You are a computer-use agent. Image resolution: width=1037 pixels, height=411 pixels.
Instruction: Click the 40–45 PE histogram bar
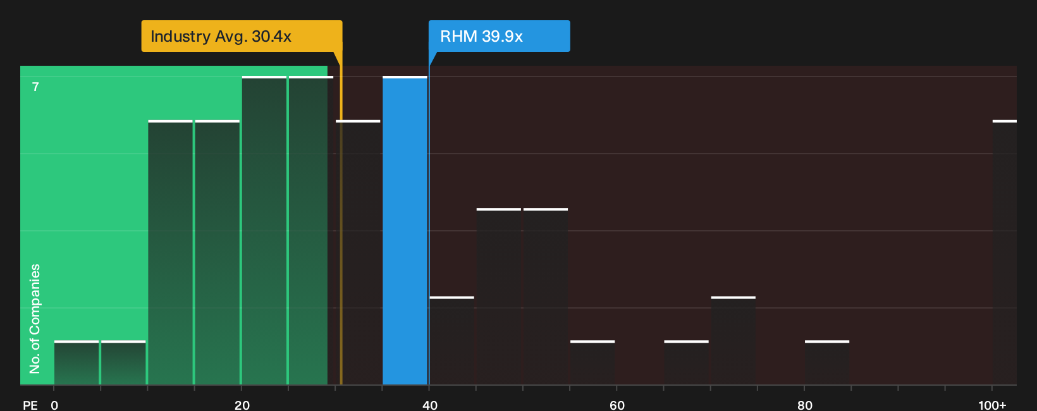(x=452, y=340)
